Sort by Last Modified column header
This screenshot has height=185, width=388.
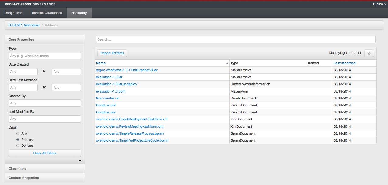pos(345,63)
